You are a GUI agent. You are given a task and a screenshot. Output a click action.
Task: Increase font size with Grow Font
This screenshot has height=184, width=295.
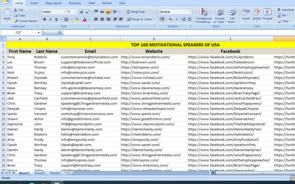82,12
